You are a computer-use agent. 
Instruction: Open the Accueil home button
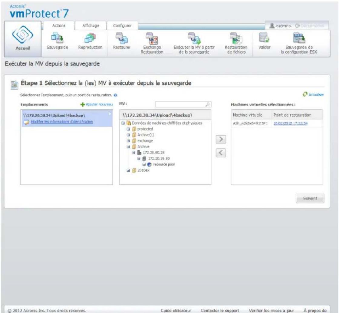(23, 39)
